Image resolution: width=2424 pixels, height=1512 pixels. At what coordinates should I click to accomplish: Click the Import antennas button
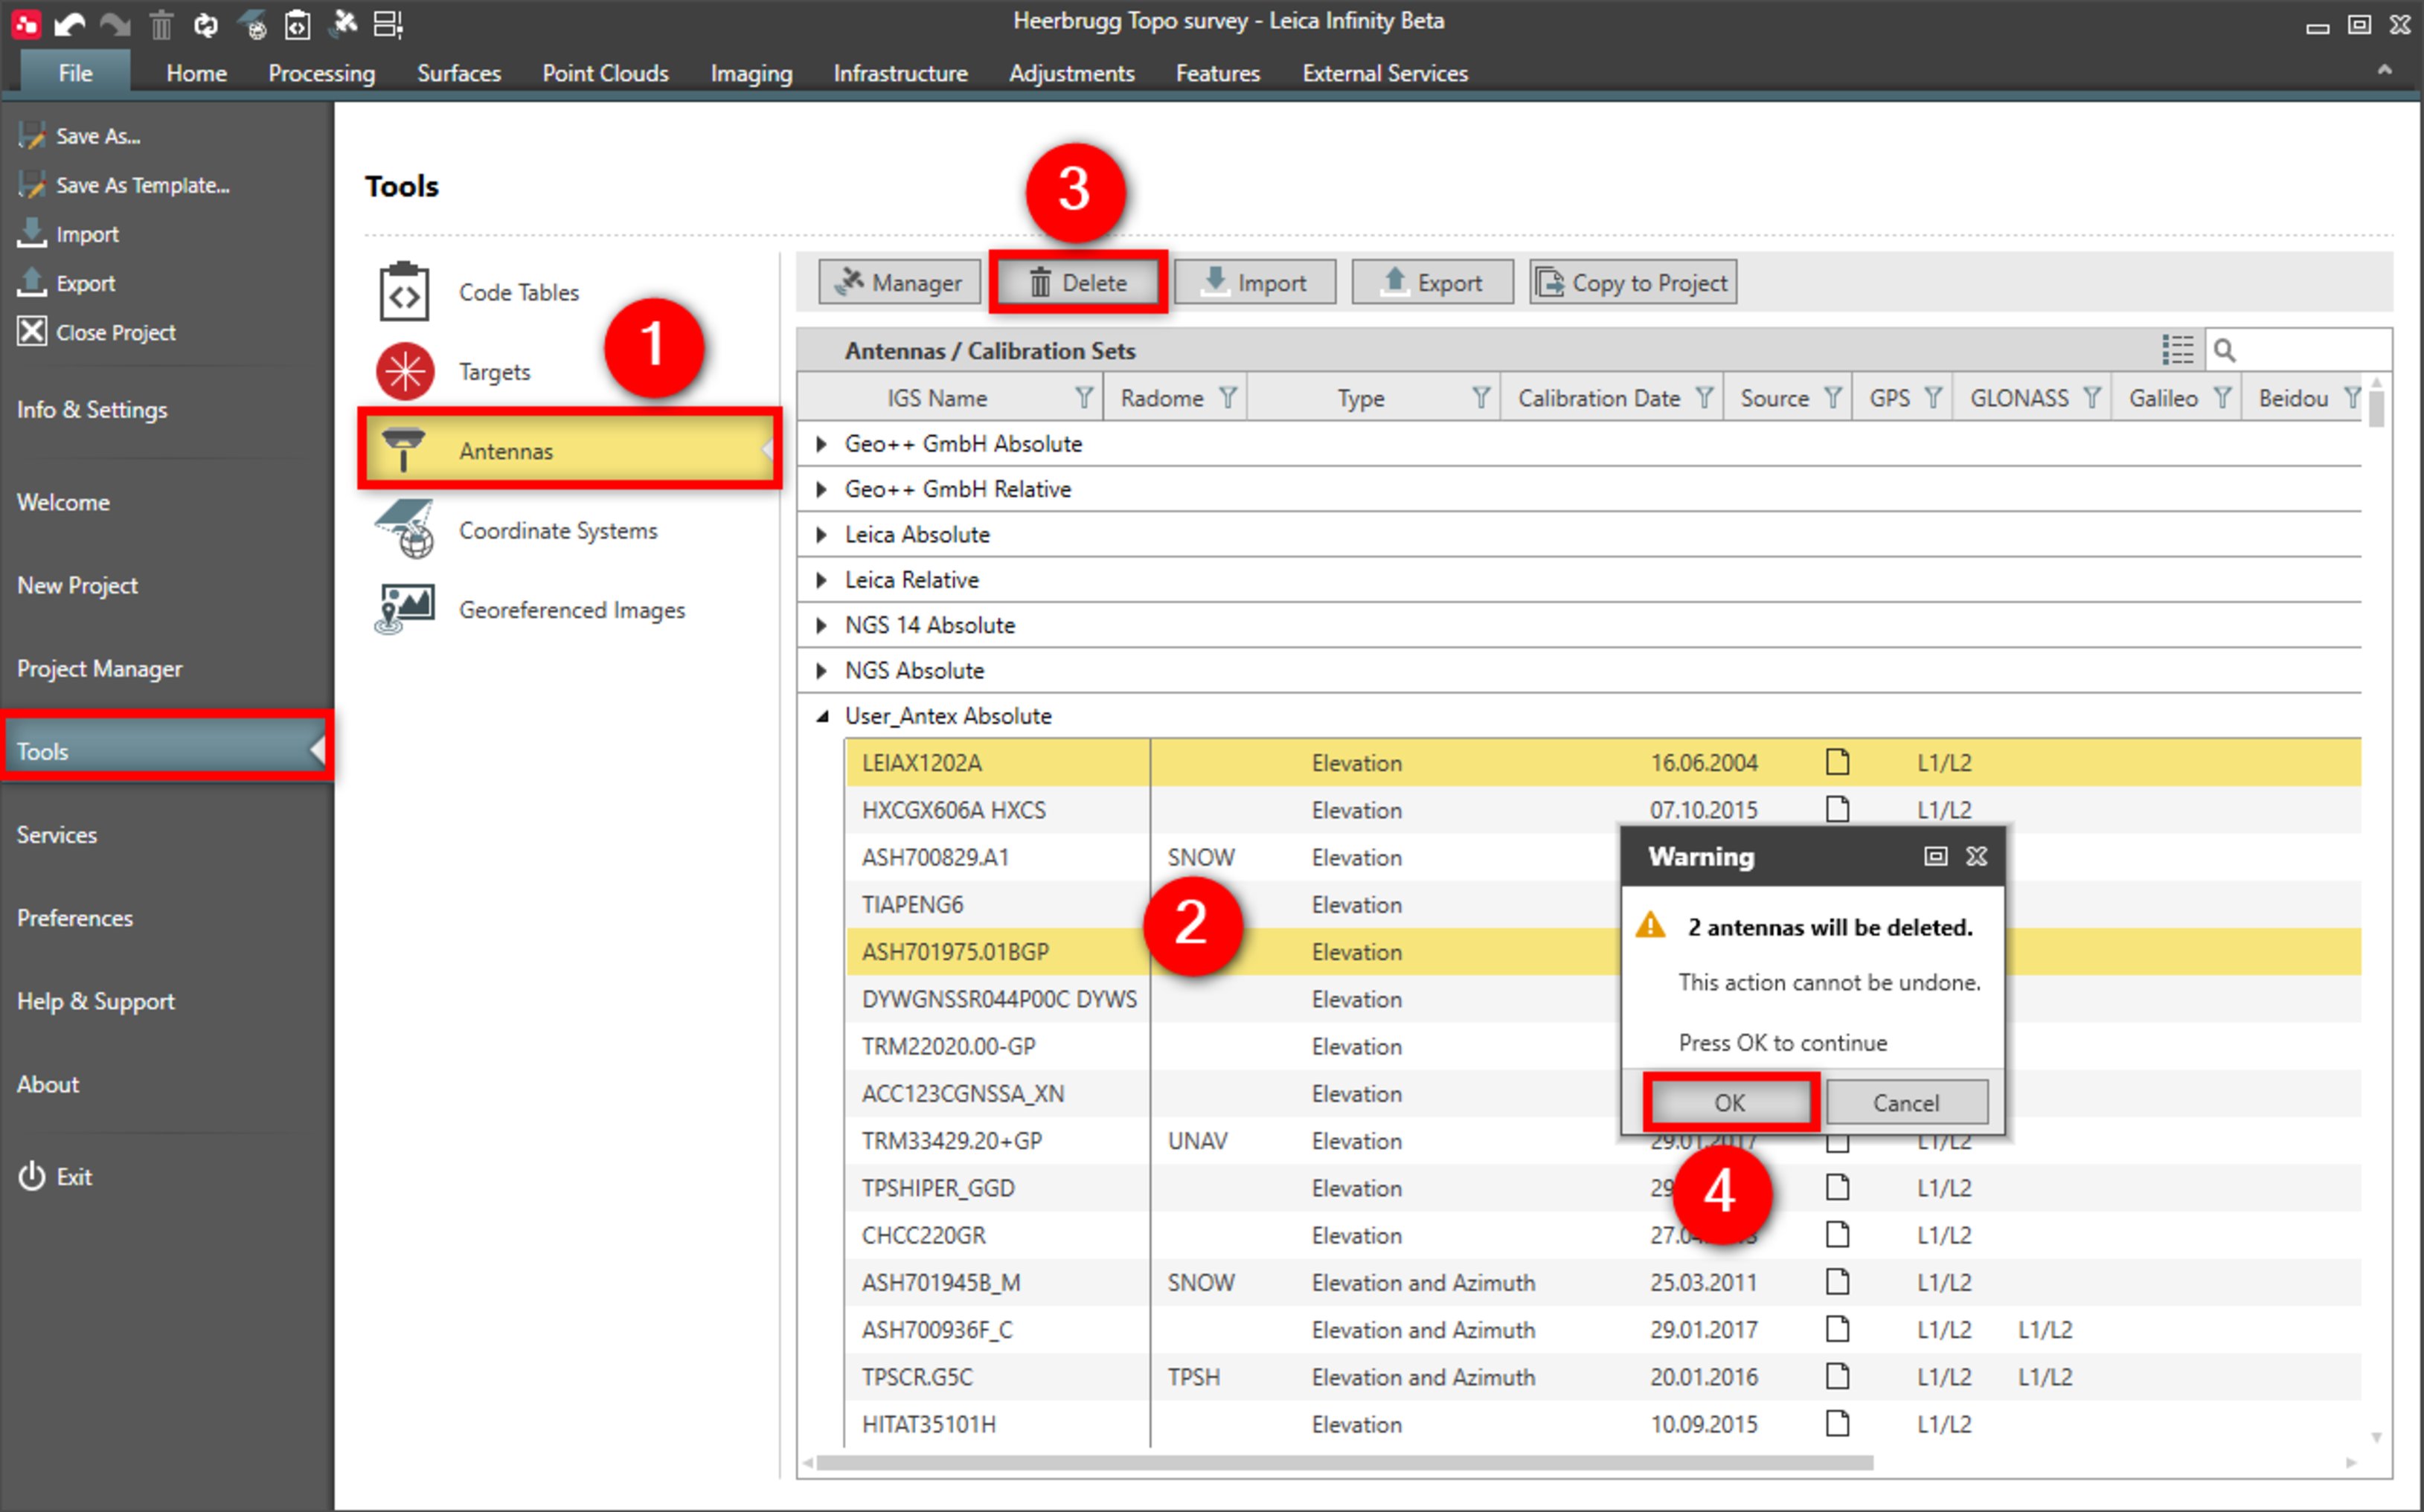(x=1254, y=283)
